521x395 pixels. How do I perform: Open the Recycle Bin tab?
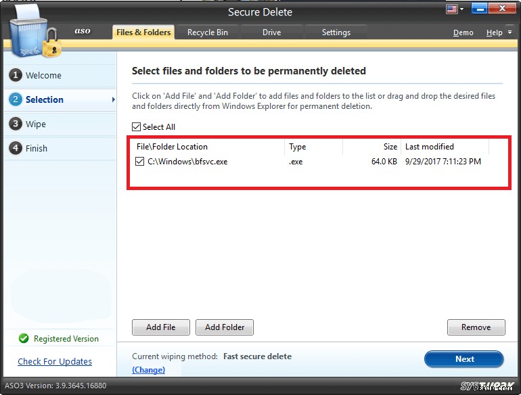pyautogui.click(x=207, y=32)
